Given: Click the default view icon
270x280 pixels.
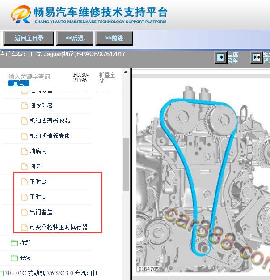Looking at the screenshot, I should [257, 57].
